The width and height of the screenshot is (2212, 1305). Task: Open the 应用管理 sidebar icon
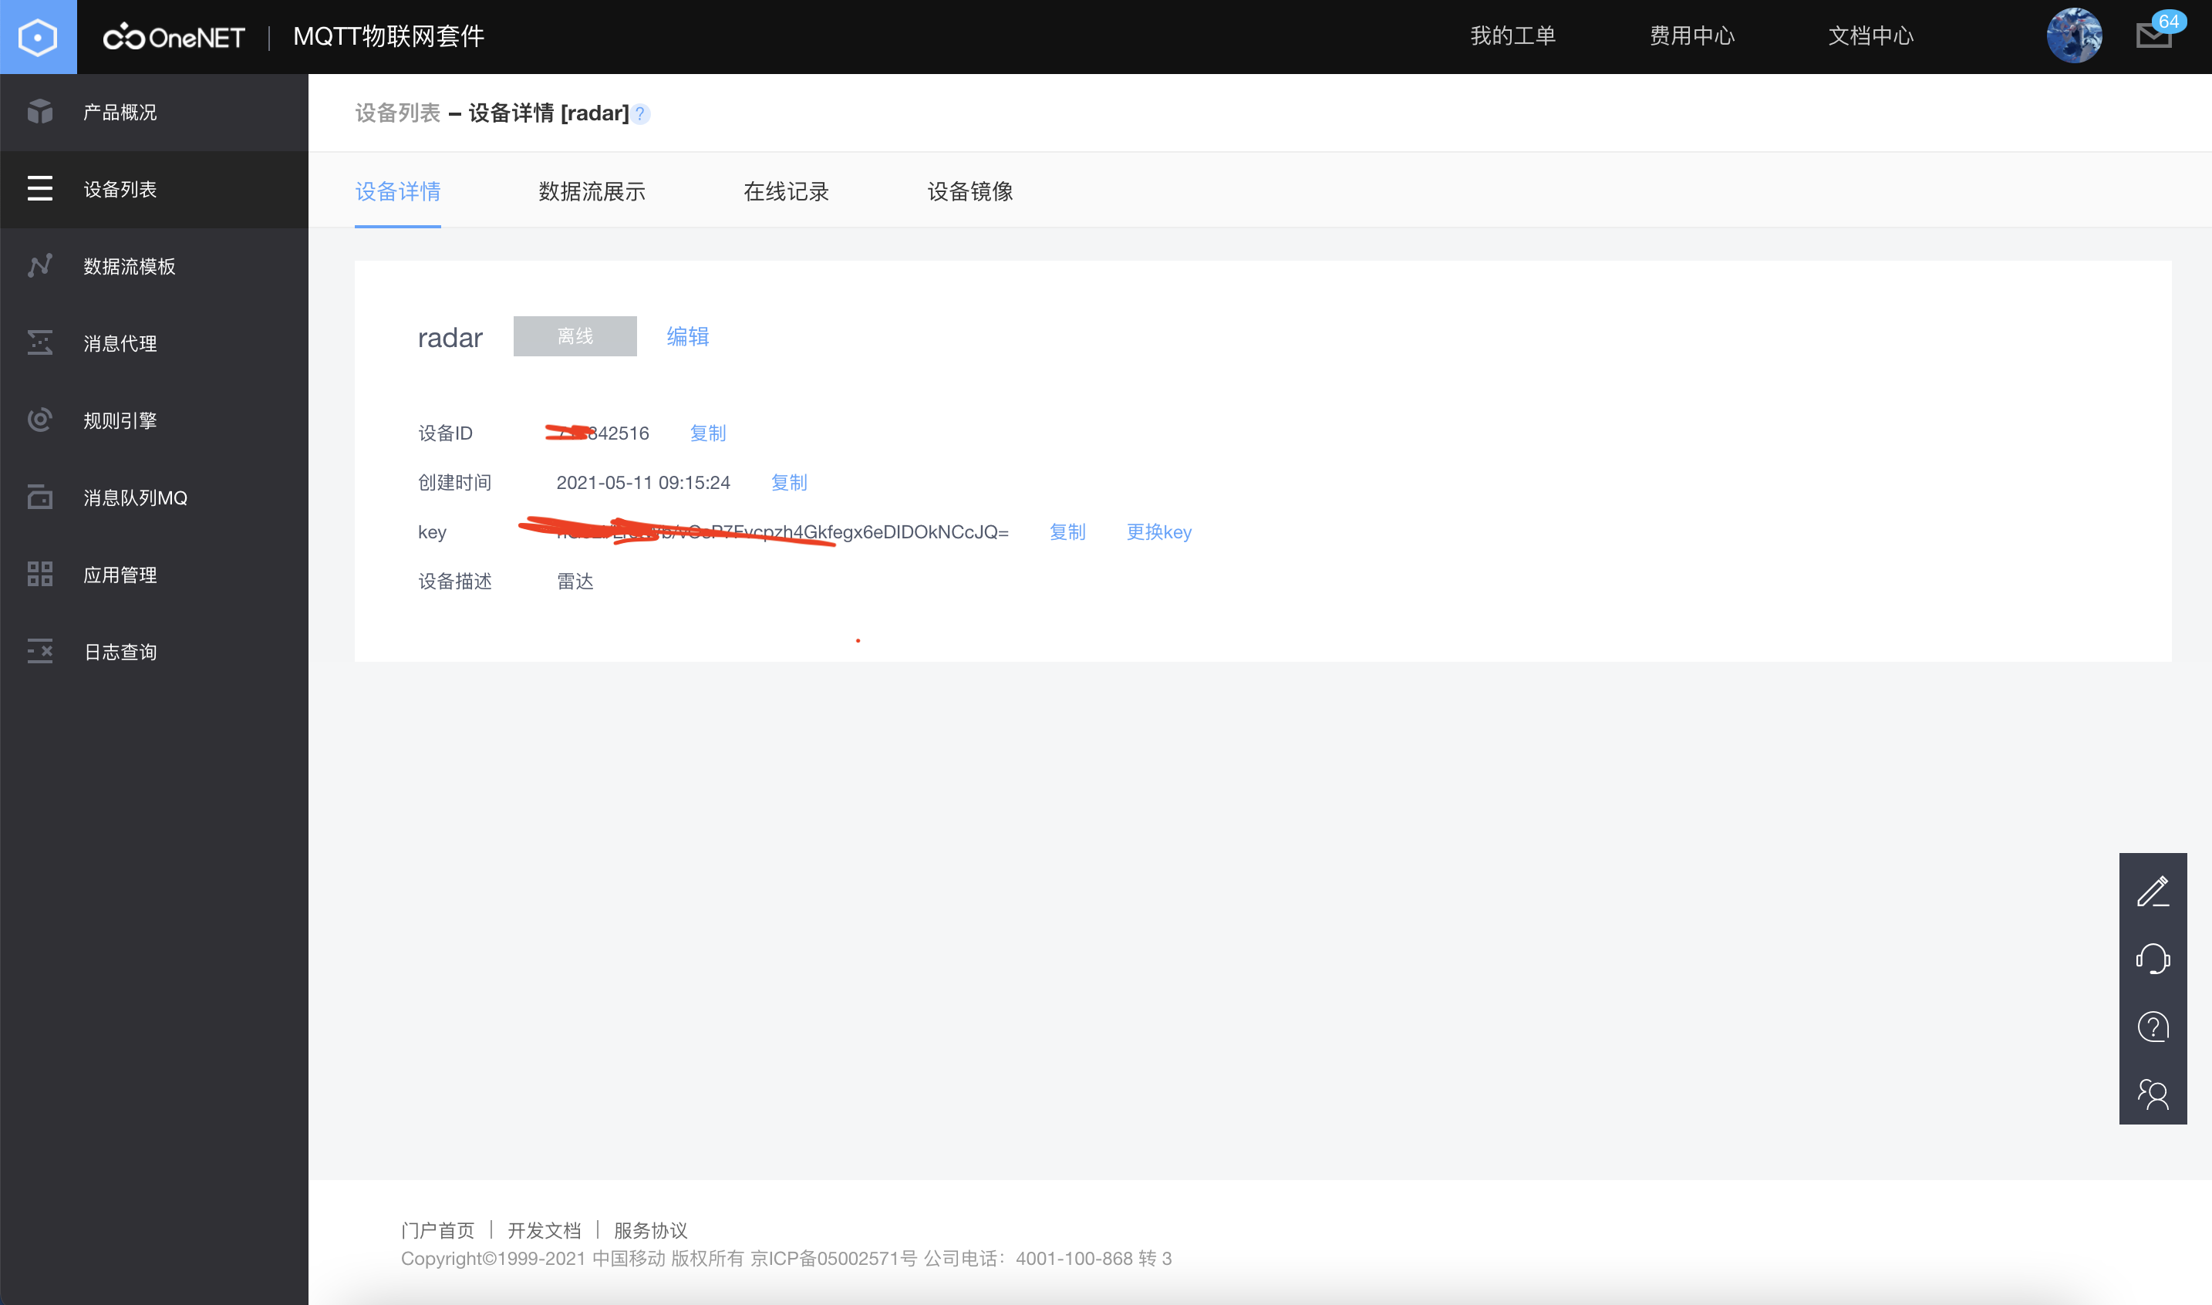(39, 575)
